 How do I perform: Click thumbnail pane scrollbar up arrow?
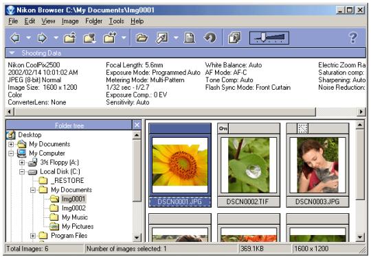point(360,125)
